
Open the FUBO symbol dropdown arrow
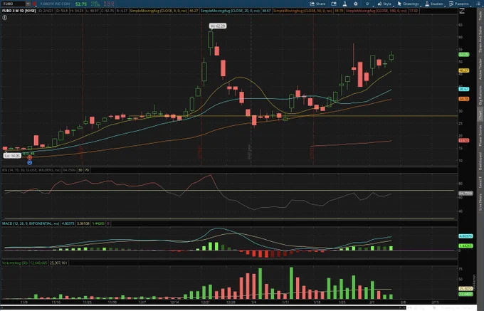pos(28,4)
